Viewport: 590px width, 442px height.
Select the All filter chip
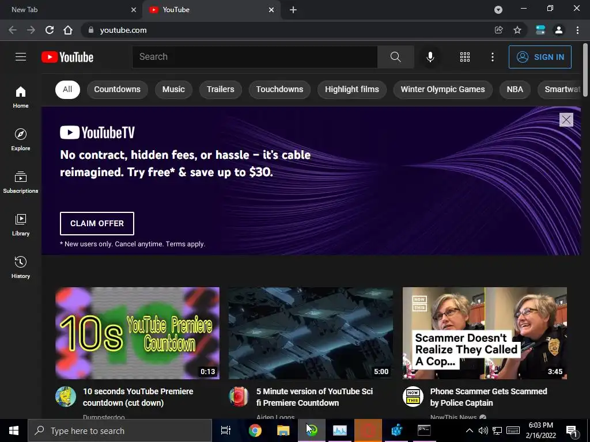pyautogui.click(x=67, y=89)
